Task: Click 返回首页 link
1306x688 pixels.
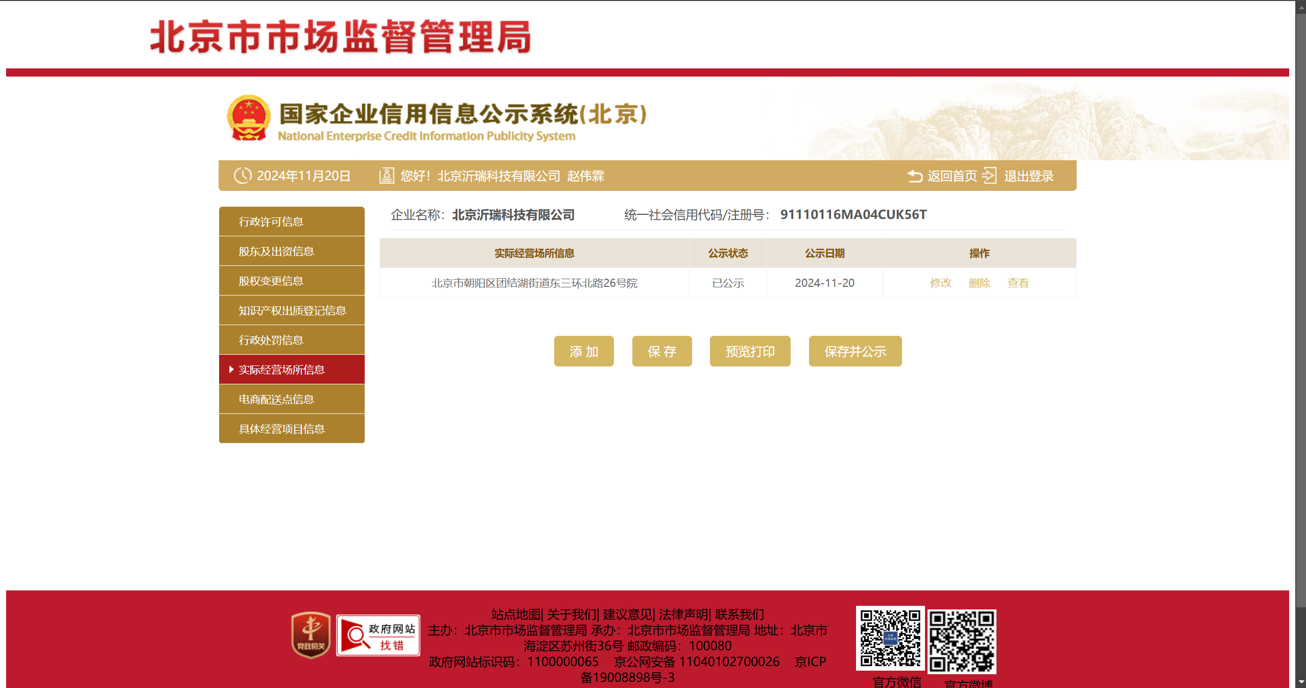Action: 952,176
